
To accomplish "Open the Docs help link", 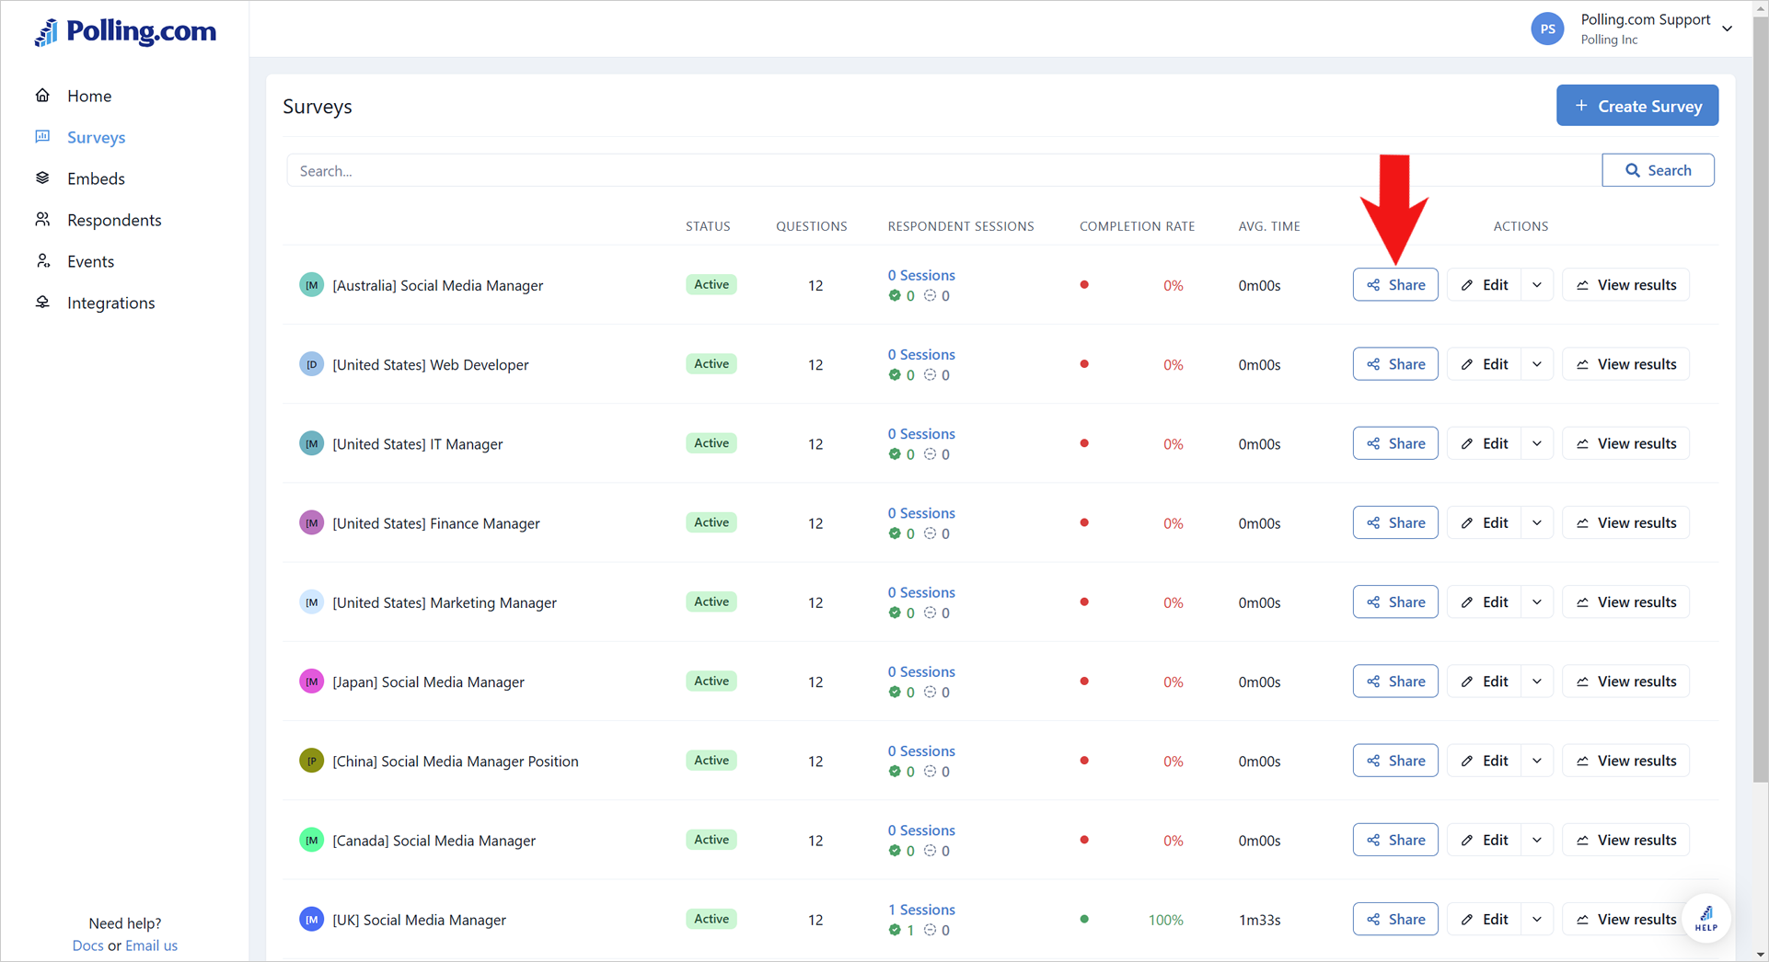I will (87, 945).
